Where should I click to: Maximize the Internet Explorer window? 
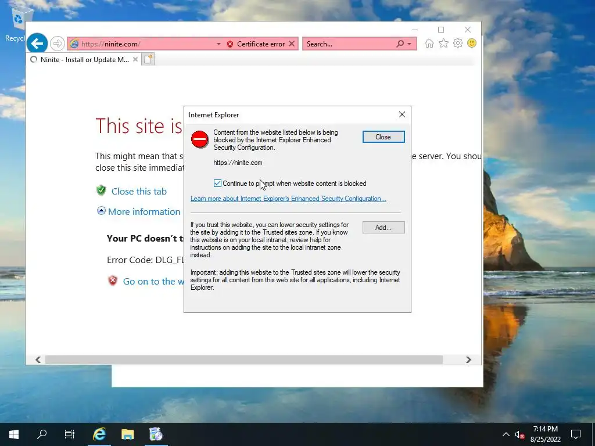[x=441, y=30]
